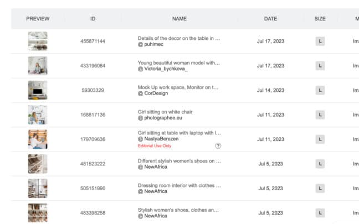Sort by the SIZE column header

320,19
